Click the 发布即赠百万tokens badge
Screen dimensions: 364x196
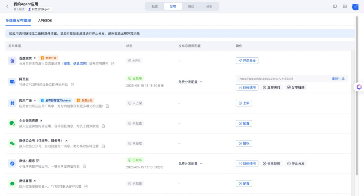tap(55, 100)
